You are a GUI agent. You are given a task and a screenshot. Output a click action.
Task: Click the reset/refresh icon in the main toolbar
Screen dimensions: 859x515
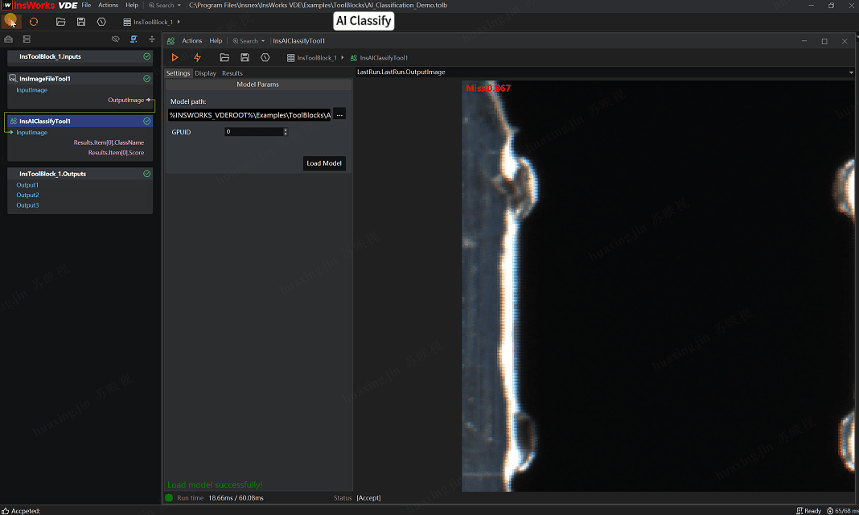pyautogui.click(x=34, y=22)
